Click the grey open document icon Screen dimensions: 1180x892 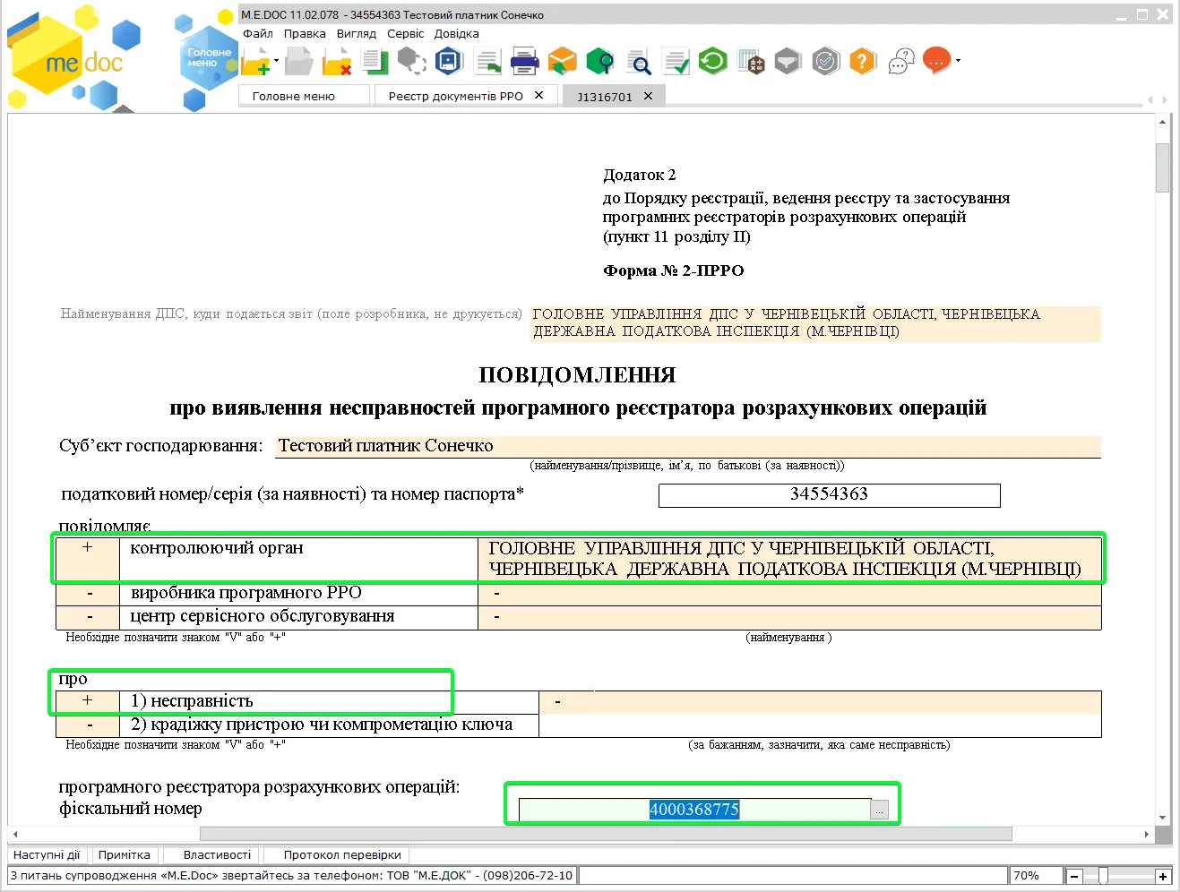299,62
